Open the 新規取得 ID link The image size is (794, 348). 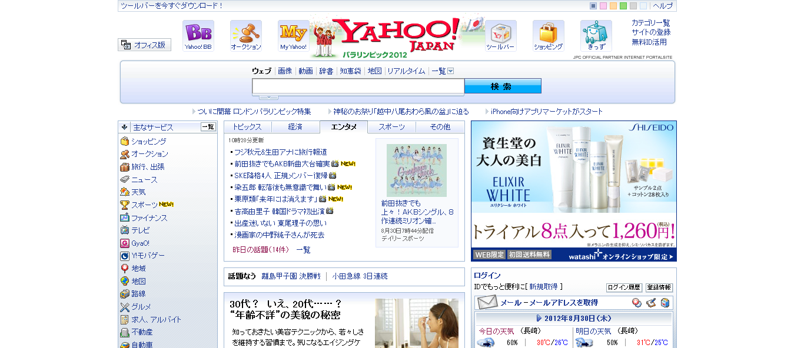point(543,287)
